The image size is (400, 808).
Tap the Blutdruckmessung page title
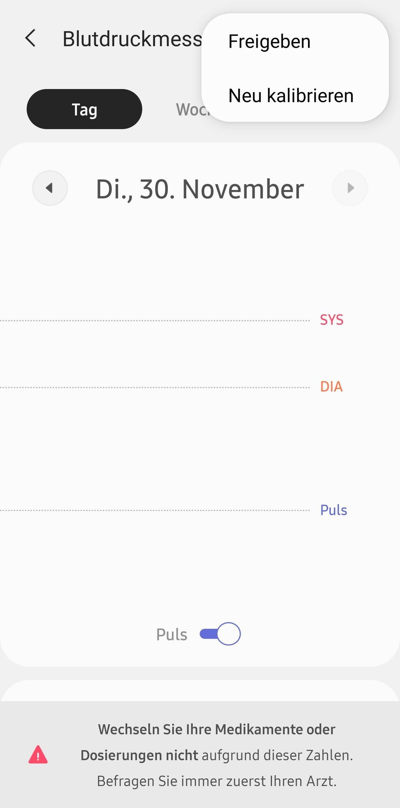(133, 39)
